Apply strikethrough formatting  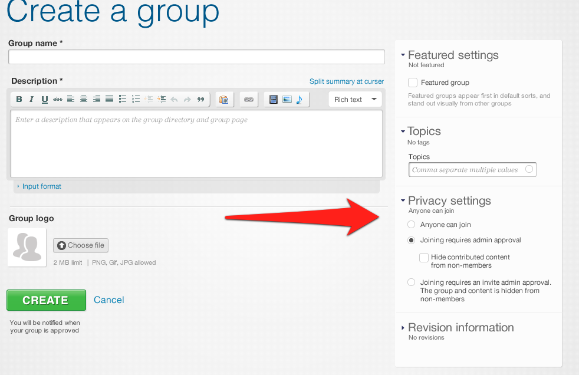[57, 99]
